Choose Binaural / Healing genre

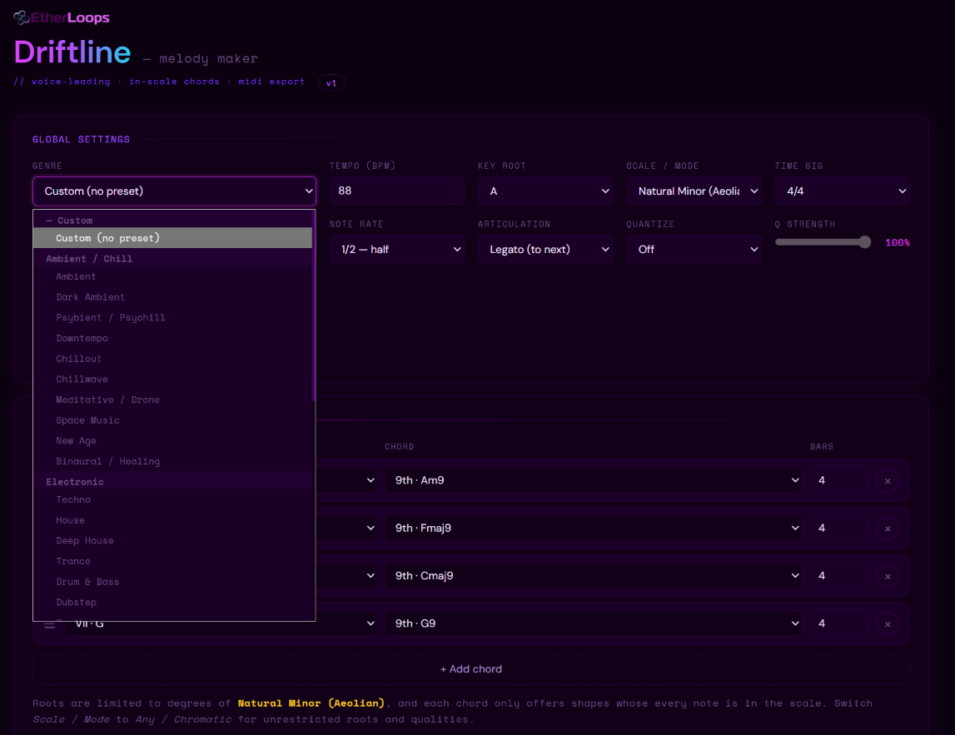coord(172,462)
